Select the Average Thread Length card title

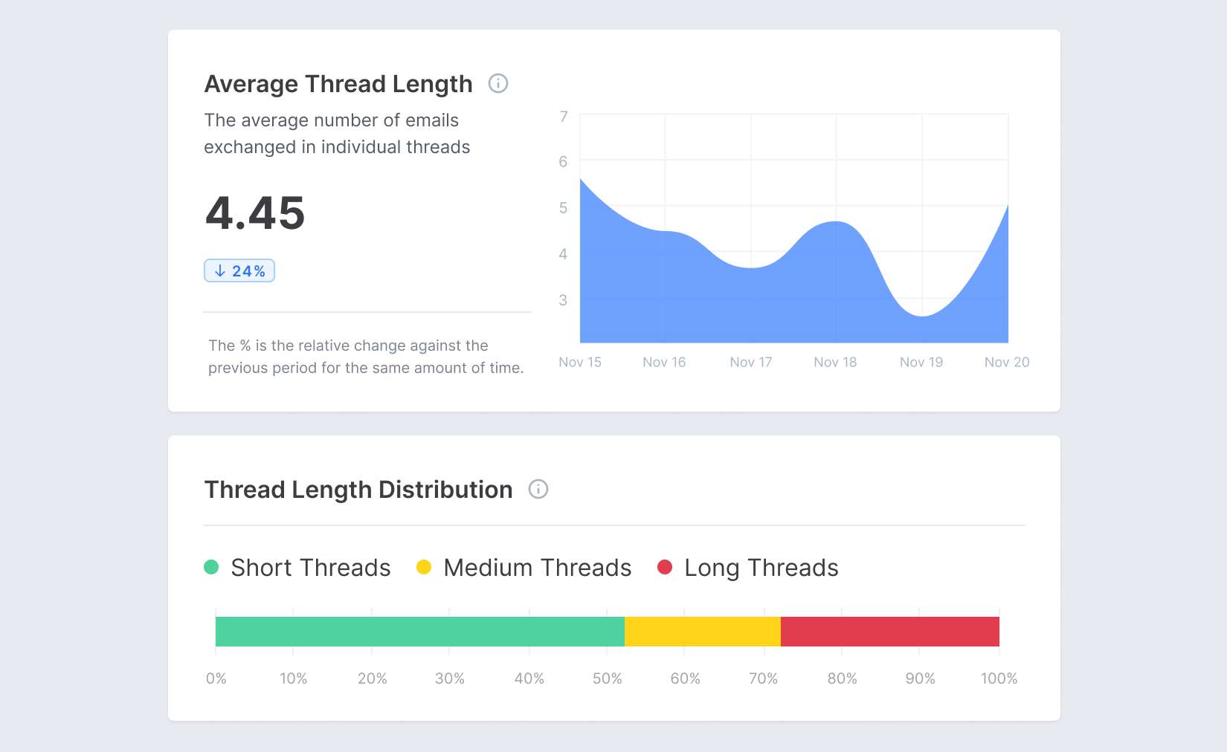338,83
